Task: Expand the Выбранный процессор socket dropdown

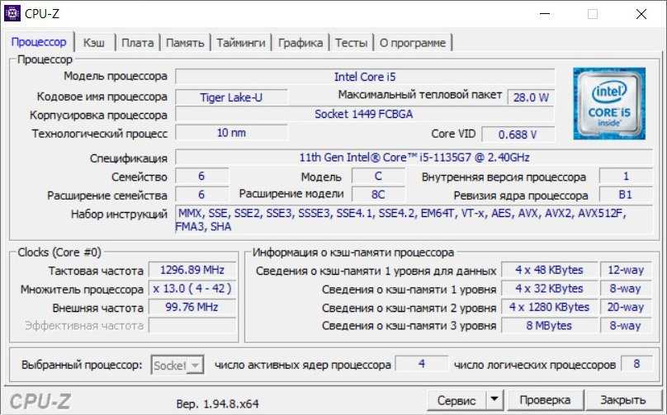Action: tap(177, 365)
